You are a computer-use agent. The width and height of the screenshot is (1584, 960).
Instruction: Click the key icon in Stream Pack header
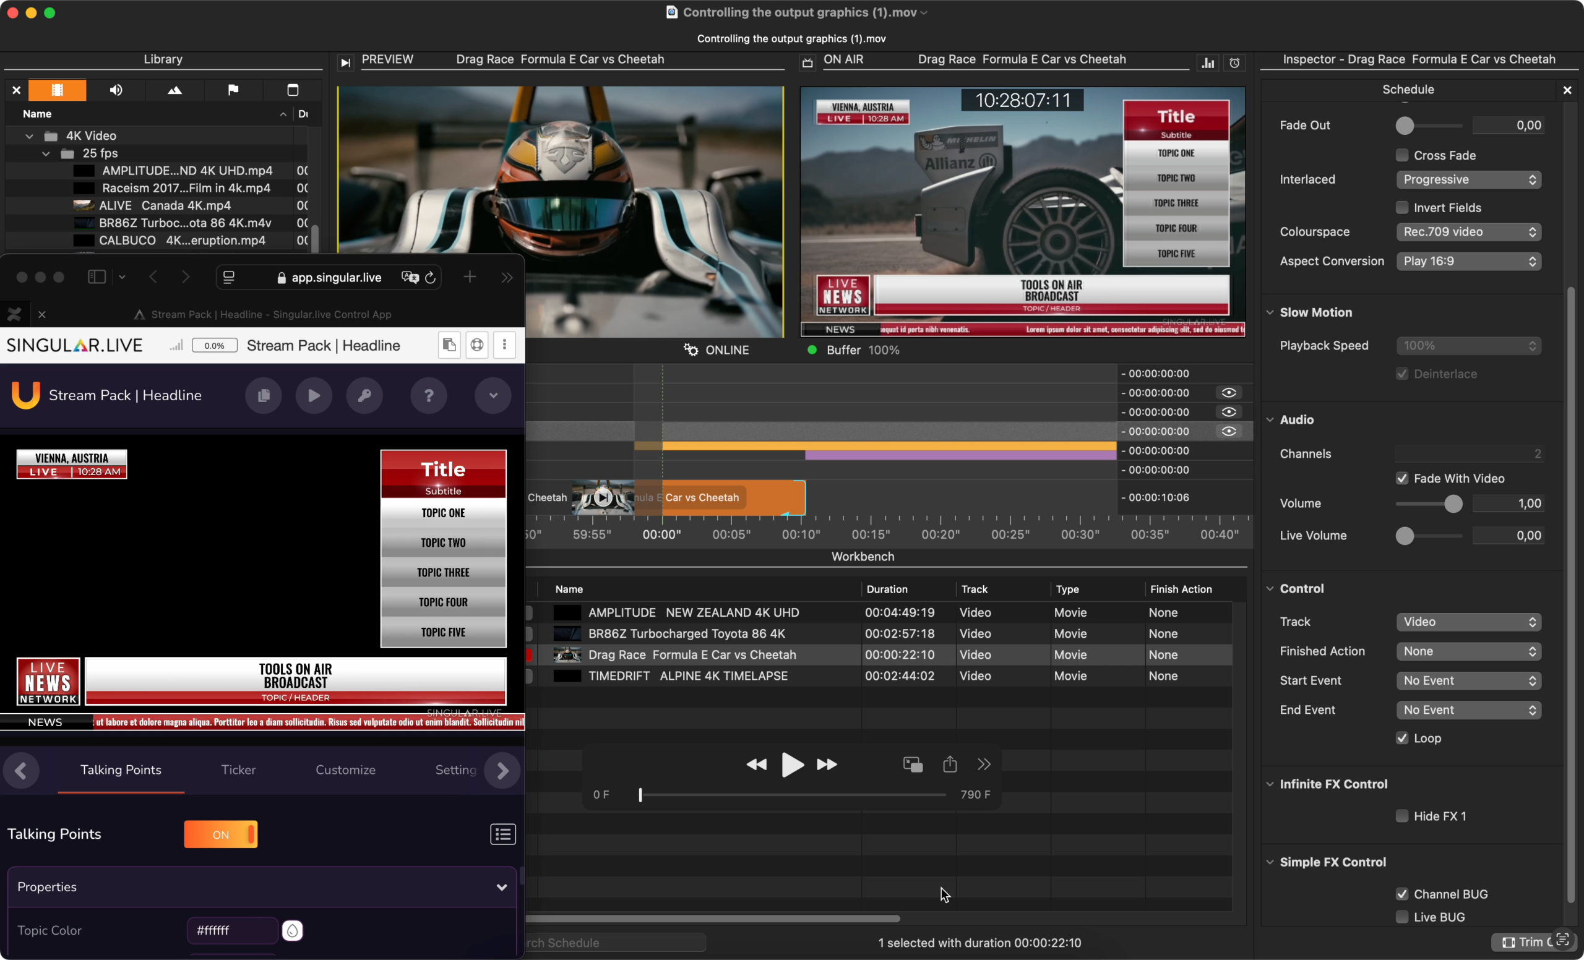pyautogui.click(x=364, y=395)
